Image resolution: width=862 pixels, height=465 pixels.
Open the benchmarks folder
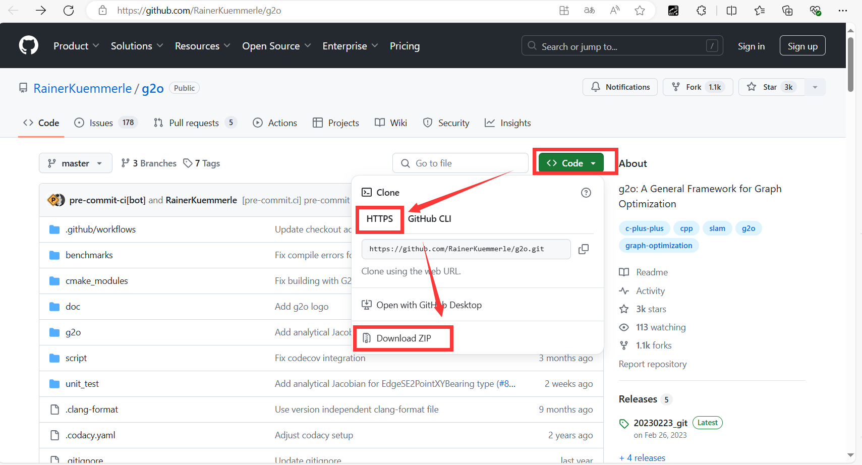tap(89, 255)
